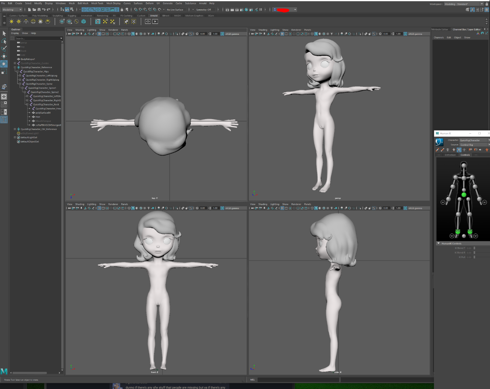Activate the Move tool in the toolbox
490x389 pixels.
point(4,56)
